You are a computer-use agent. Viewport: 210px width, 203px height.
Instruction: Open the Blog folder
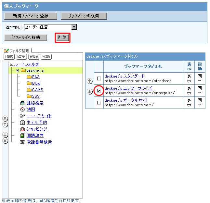[36, 83]
